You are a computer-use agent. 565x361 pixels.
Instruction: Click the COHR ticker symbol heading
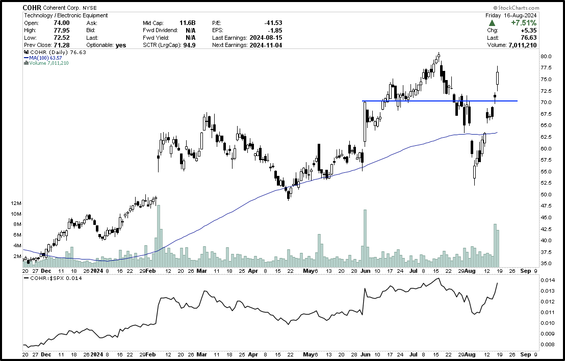point(33,8)
